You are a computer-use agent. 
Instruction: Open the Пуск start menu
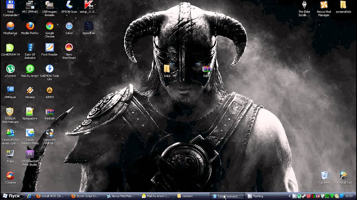tap(11, 196)
